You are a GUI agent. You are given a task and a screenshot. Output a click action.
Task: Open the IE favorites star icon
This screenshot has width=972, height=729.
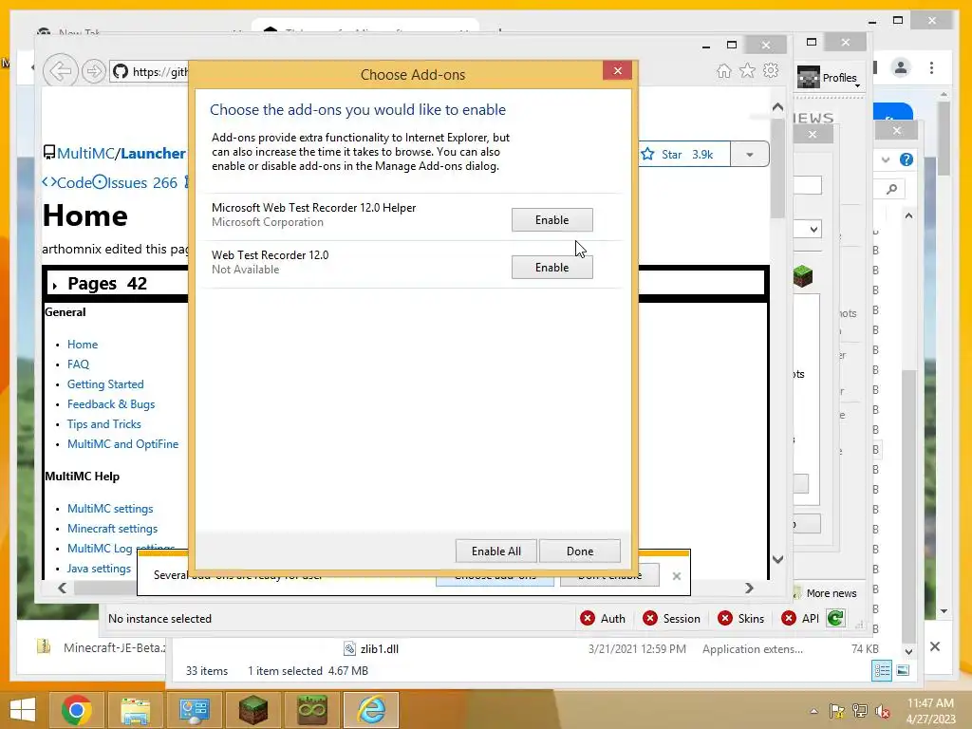pos(748,70)
